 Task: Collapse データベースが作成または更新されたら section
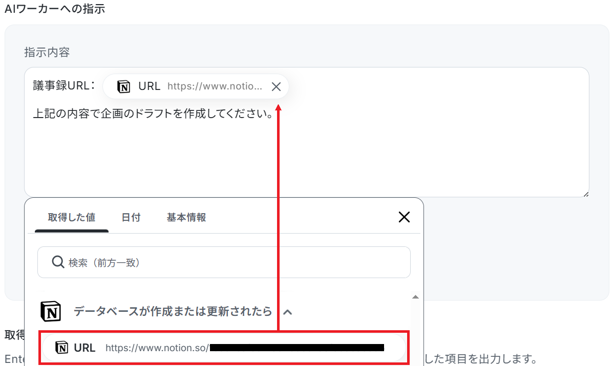click(288, 311)
